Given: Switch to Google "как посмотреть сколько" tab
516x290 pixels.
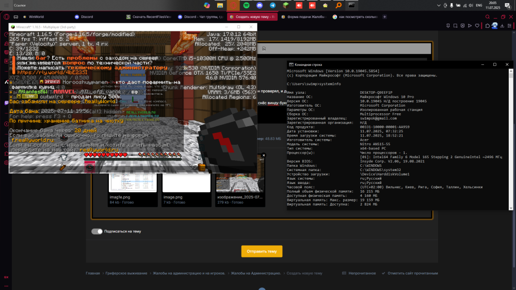Looking at the screenshot, I should coord(356,17).
